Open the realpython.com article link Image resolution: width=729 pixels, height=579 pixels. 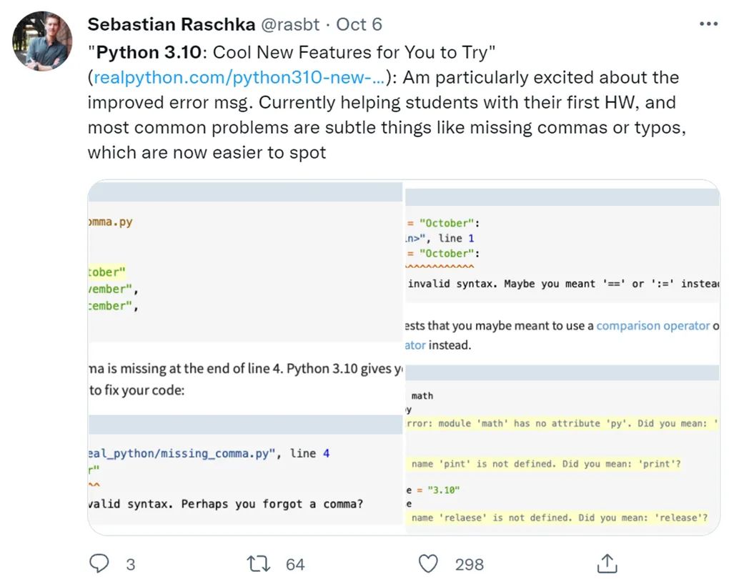pos(238,77)
